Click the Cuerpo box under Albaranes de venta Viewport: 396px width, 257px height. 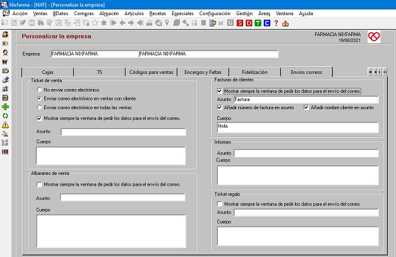(111, 231)
